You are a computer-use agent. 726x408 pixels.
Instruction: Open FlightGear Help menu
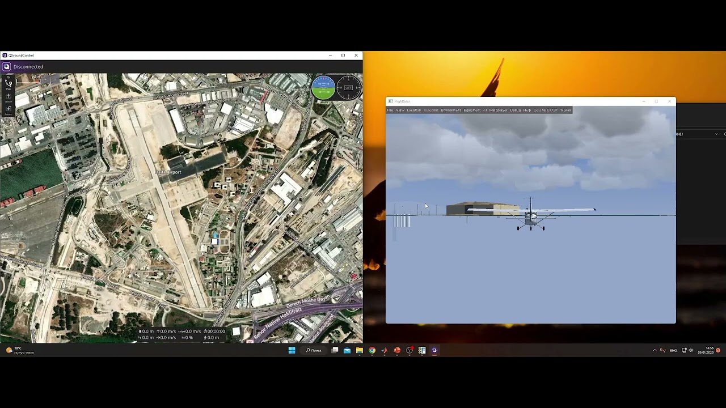527,110
